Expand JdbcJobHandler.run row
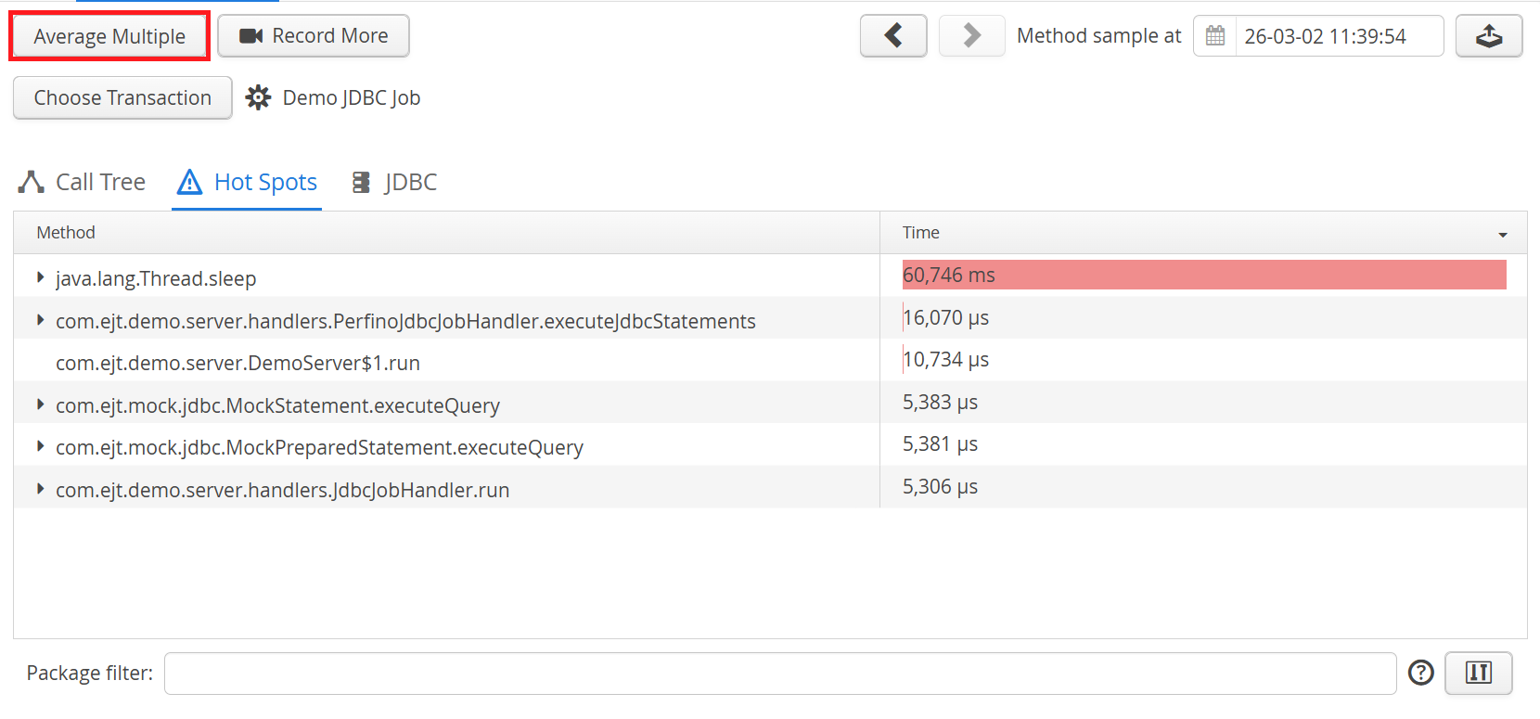Viewport: 1540px width, 719px height. 40,489
